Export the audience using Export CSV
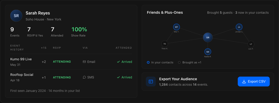 coord(254,82)
